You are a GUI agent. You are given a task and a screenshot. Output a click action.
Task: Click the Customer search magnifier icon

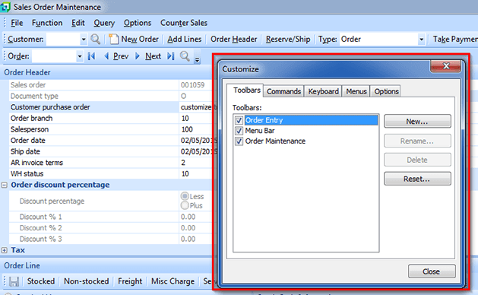(x=96, y=39)
